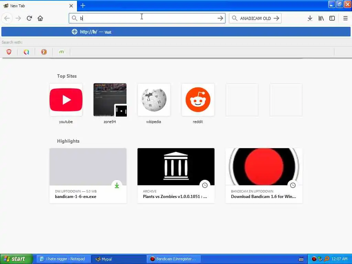Open the Windows start button
The height and width of the screenshot is (264, 352).
[16, 259]
